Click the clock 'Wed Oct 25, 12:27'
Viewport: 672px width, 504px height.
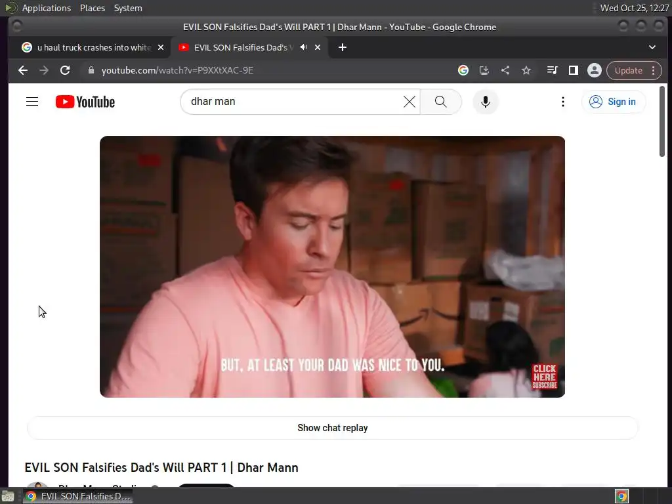635,8
